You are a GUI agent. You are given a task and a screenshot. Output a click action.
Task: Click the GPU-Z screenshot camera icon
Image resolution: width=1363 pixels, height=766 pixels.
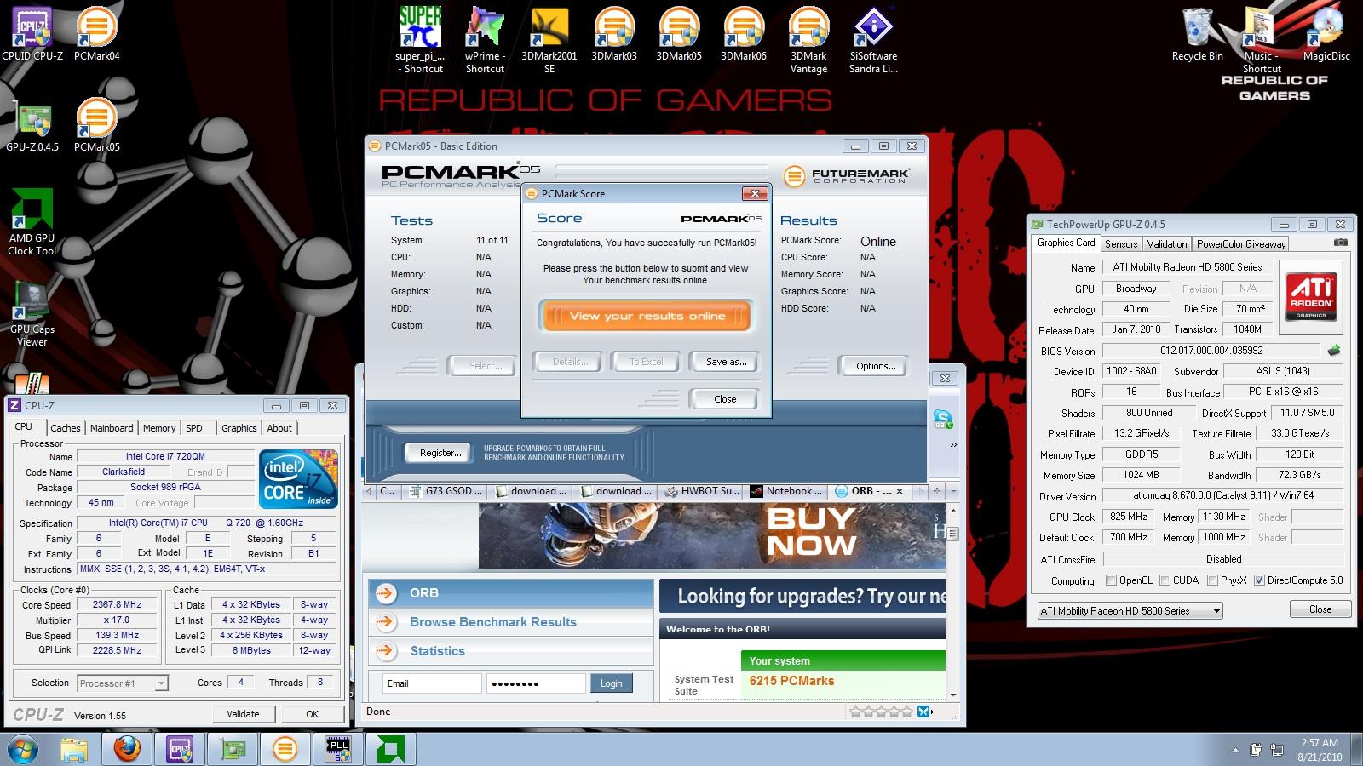[1340, 243]
